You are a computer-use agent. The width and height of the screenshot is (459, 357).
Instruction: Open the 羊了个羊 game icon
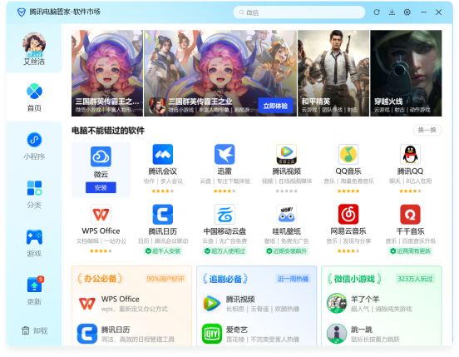pos(337,304)
